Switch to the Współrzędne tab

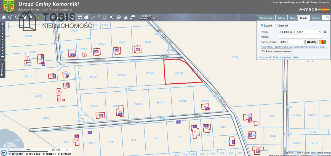[x=266, y=18]
